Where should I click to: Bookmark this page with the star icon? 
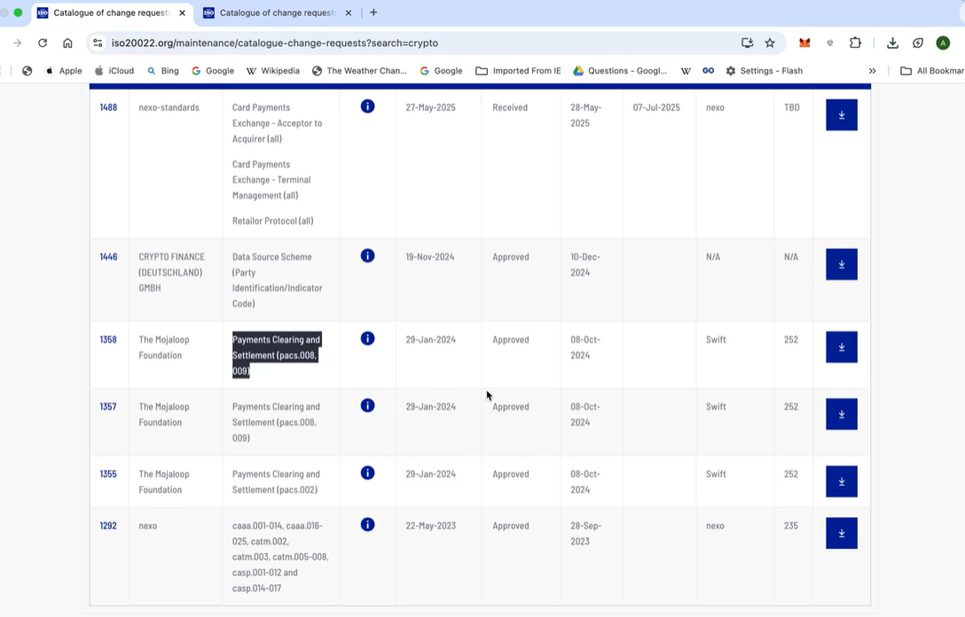click(770, 43)
